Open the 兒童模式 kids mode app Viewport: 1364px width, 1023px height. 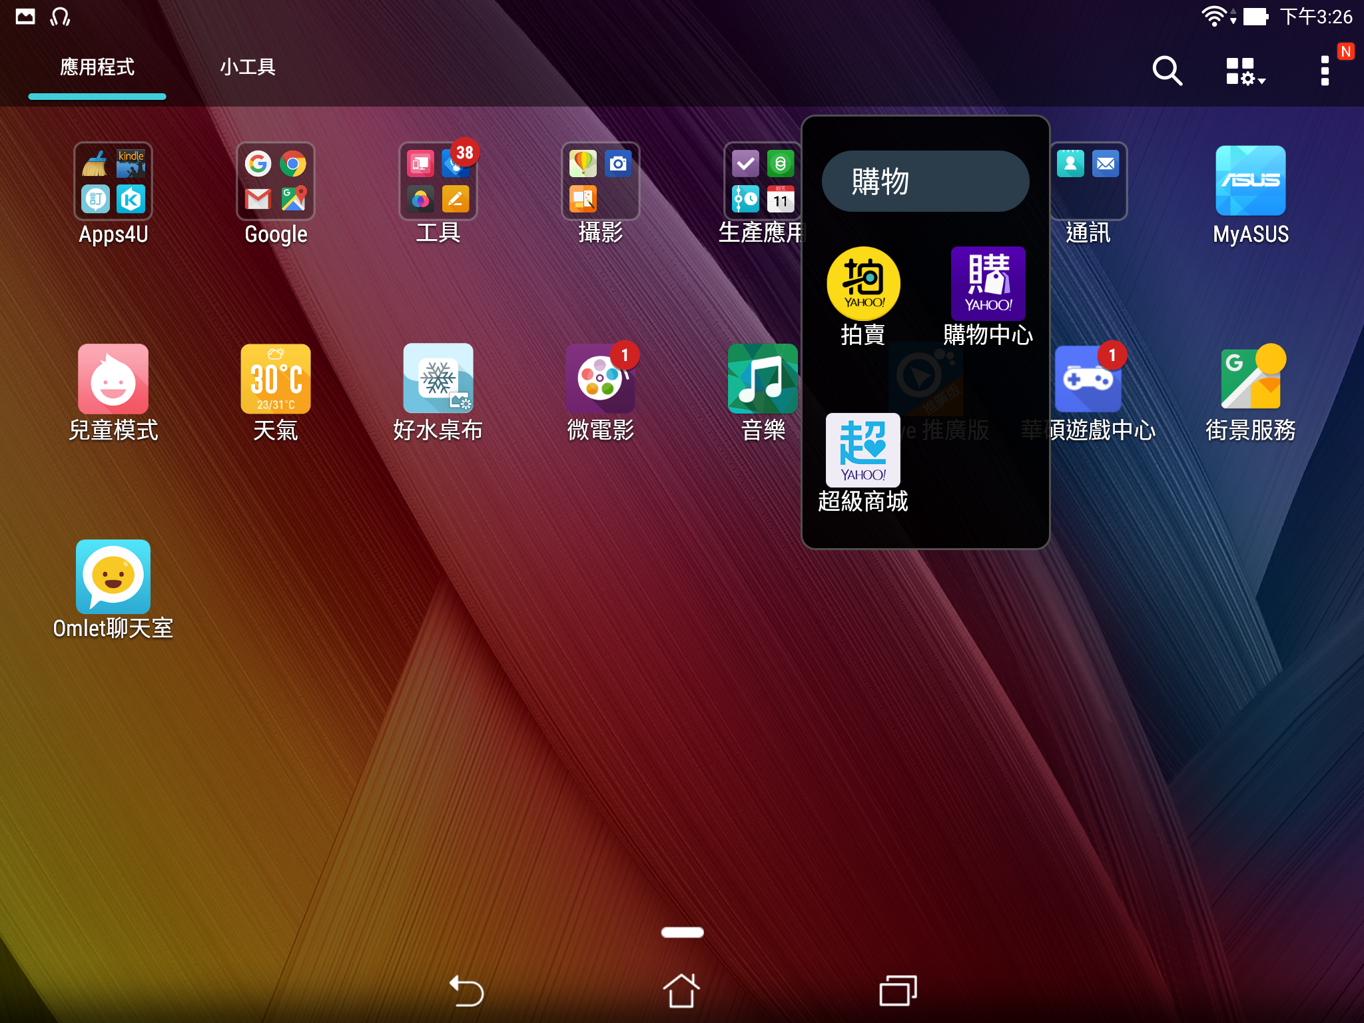click(113, 378)
